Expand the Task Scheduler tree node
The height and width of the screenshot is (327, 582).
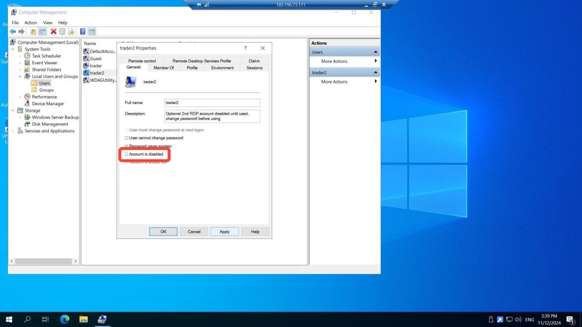pyautogui.click(x=20, y=56)
